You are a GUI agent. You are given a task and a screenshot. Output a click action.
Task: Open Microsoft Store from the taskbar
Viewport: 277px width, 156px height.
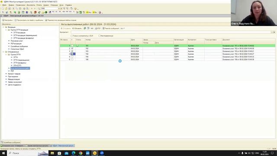pos(59,153)
